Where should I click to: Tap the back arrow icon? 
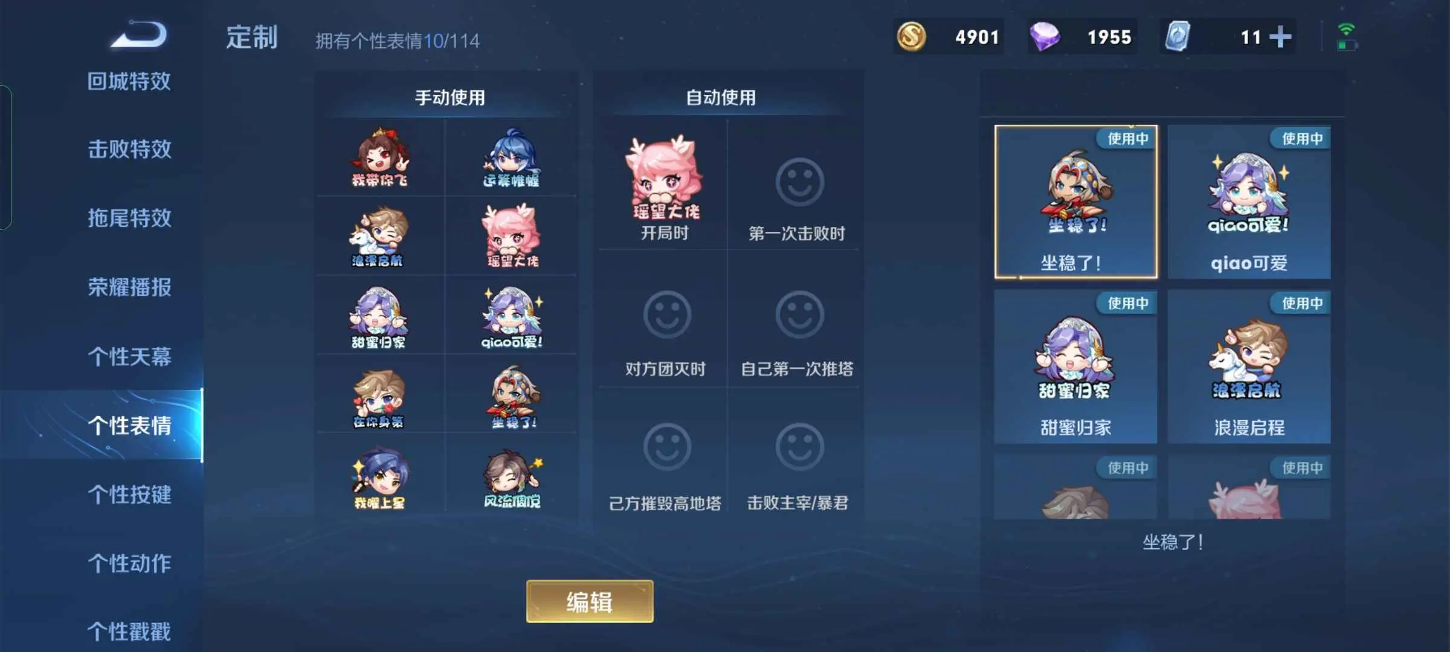pyautogui.click(x=139, y=34)
